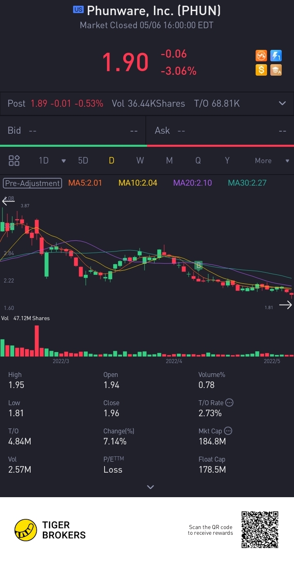Tap the MA30:2.27 indicator label
This screenshot has width=294, height=563.
(247, 183)
